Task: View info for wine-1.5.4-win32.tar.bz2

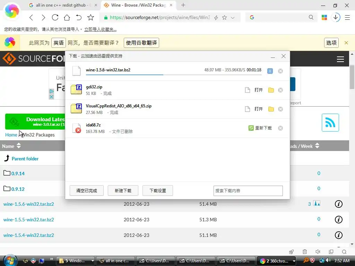Action: tap(338, 235)
